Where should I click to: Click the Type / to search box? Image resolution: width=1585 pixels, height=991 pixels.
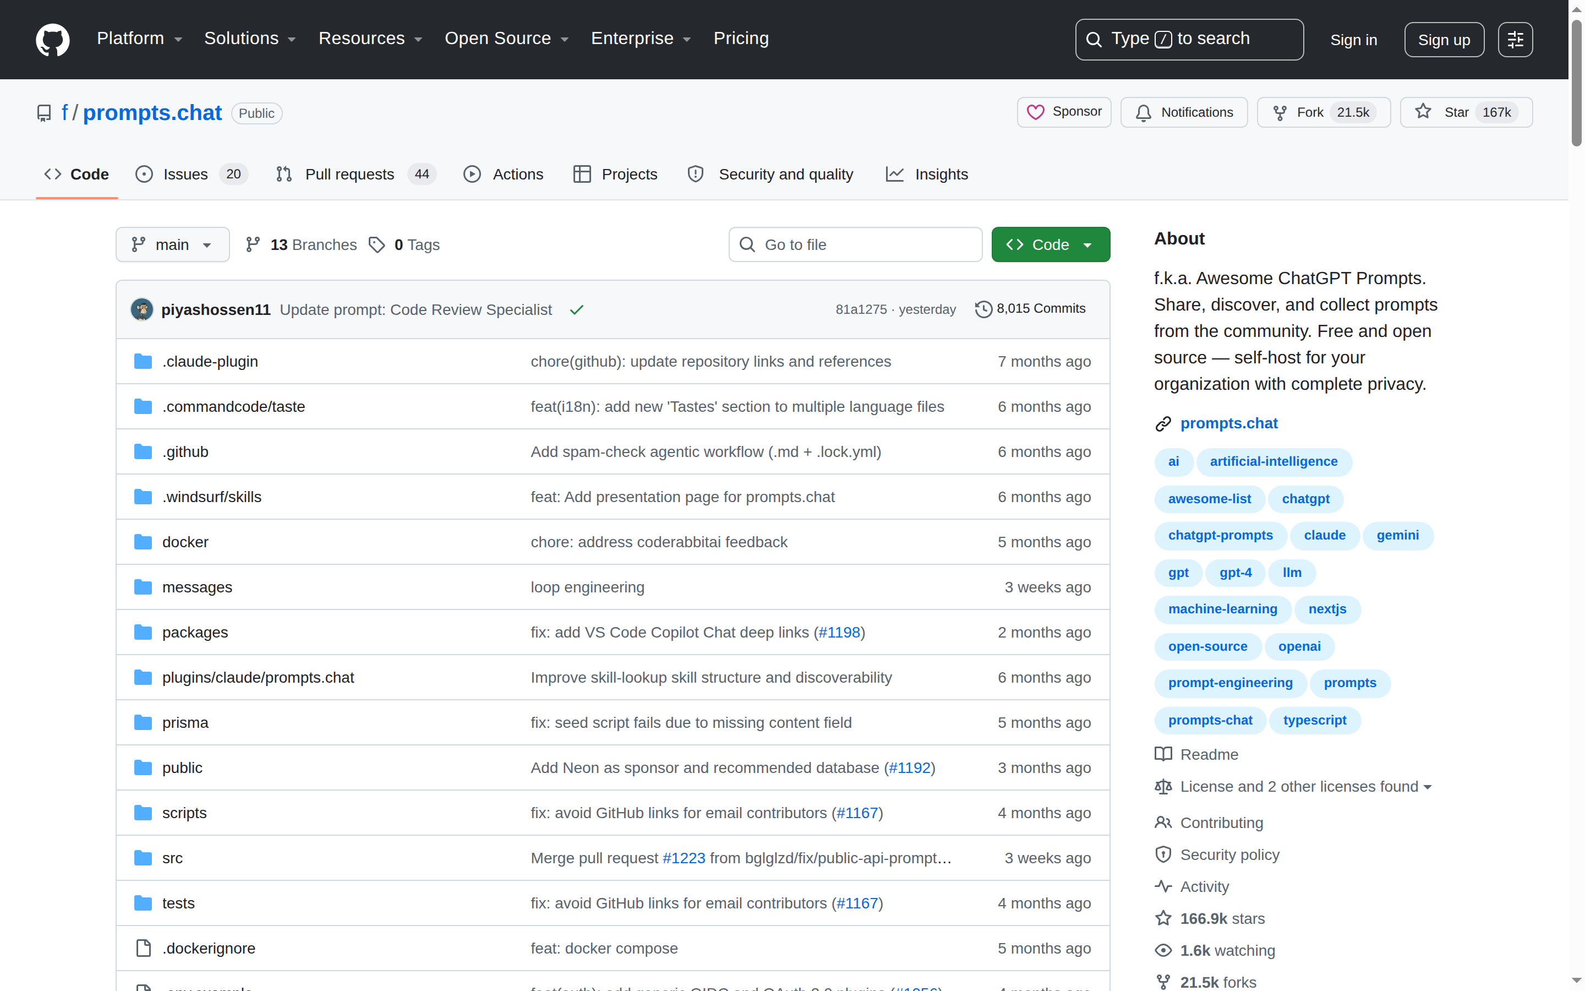tap(1189, 39)
